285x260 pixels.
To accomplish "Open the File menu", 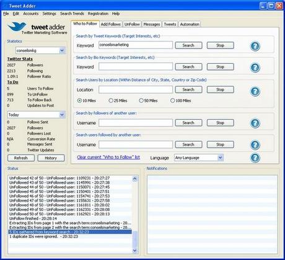I will 6,14.
